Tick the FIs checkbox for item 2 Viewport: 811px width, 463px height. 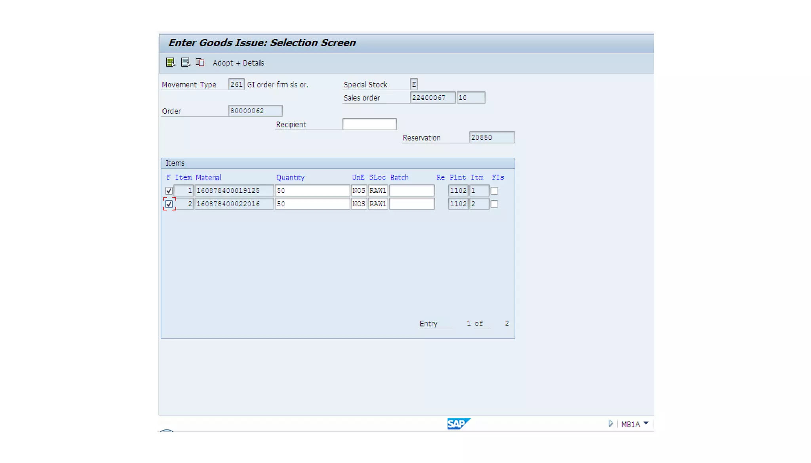[494, 204]
